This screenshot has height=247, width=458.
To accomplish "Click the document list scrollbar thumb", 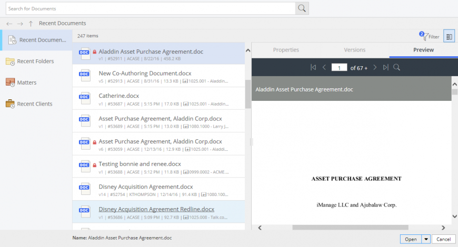I will click(248, 94).
